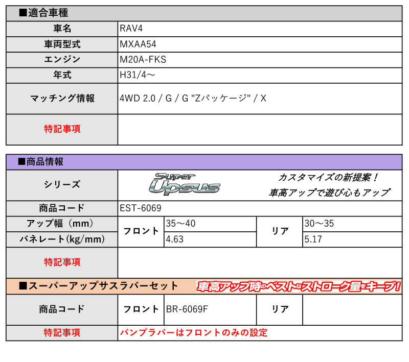Image resolution: width=409 pixels, height=362 pixels.
Task: Click 商品コード label beside BR-6069F
Action: point(62,309)
